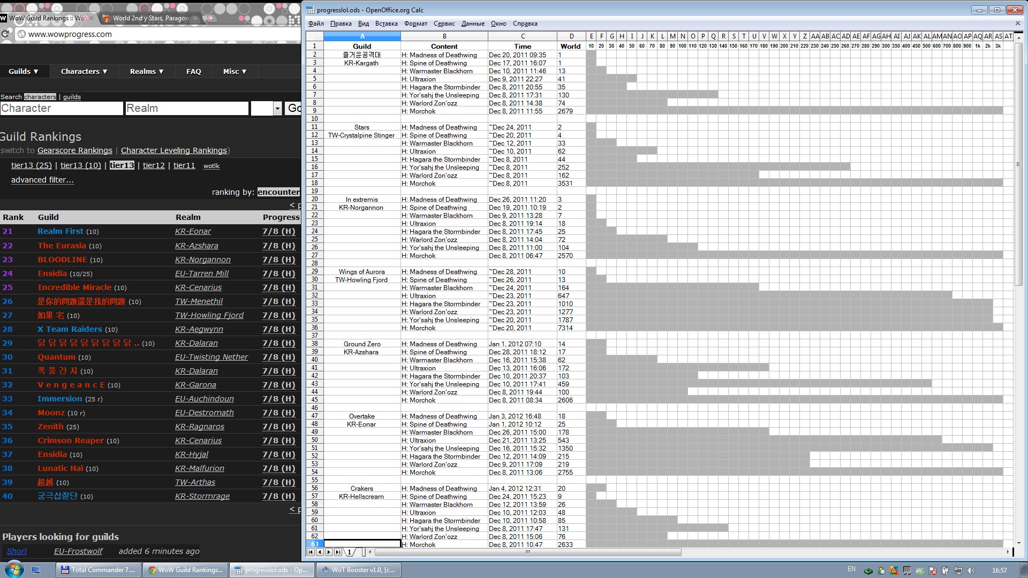Open Total Commander from the taskbar
1028x578 pixels.
99,570
